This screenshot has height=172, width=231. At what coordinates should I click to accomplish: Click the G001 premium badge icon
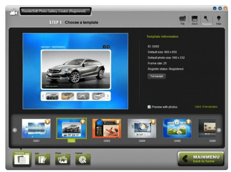pos(48,122)
